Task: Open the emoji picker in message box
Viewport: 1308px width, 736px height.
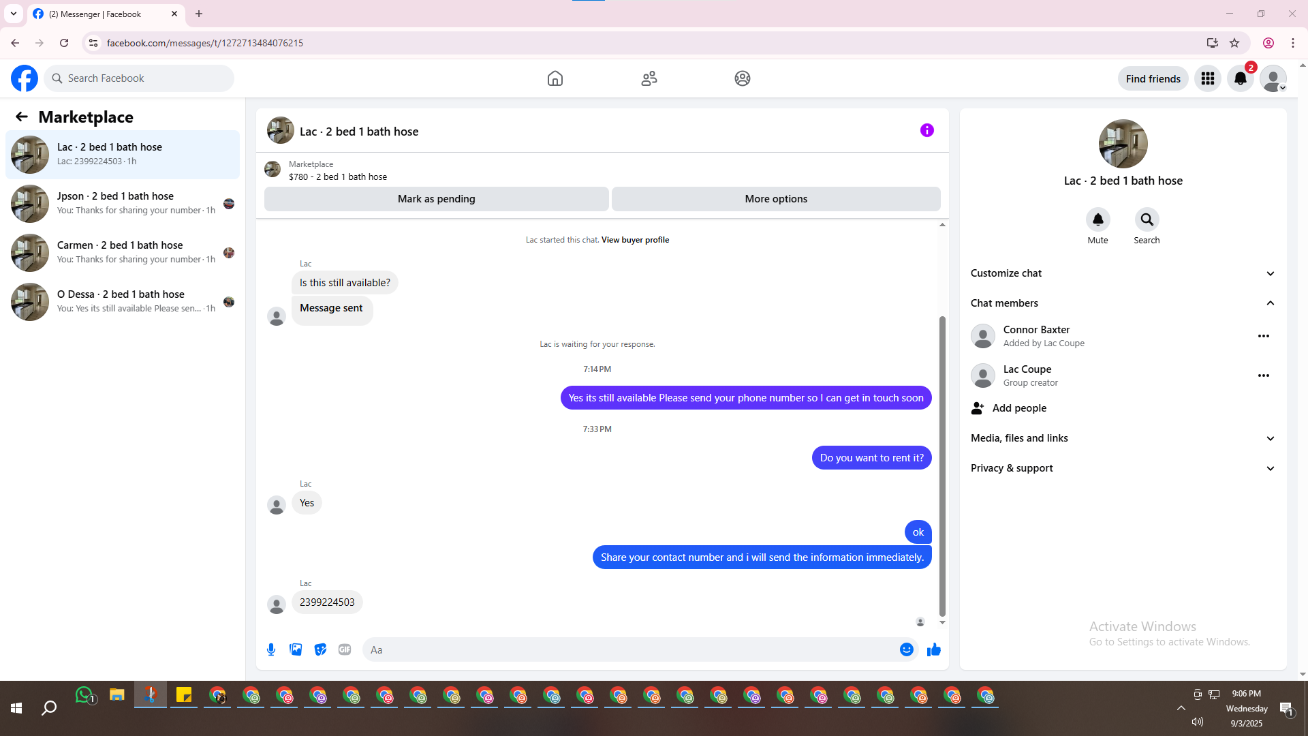Action: click(x=907, y=649)
